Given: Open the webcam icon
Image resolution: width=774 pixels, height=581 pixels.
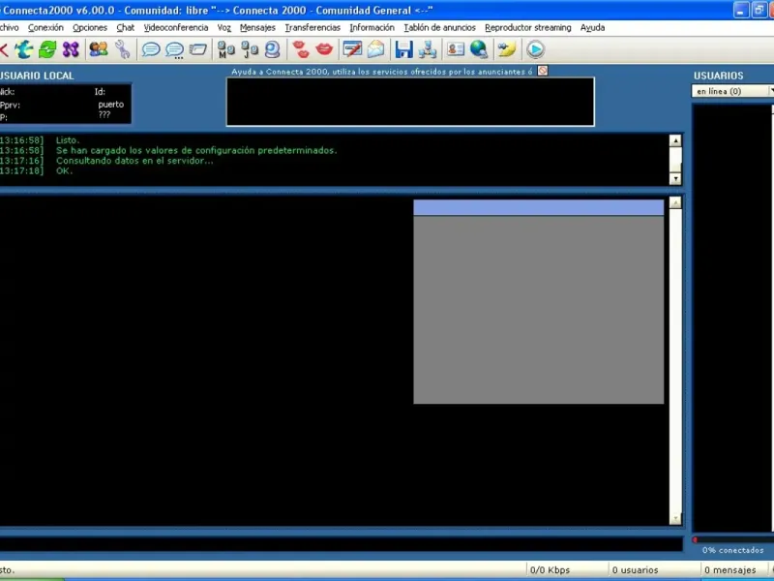Looking at the screenshot, I should 273,49.
